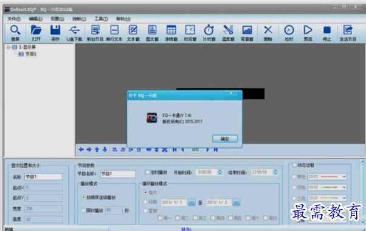This screenshot has width=366, height=231.
Task: Jump to last page with blue skip-forward icon
Action: [216, 150]
